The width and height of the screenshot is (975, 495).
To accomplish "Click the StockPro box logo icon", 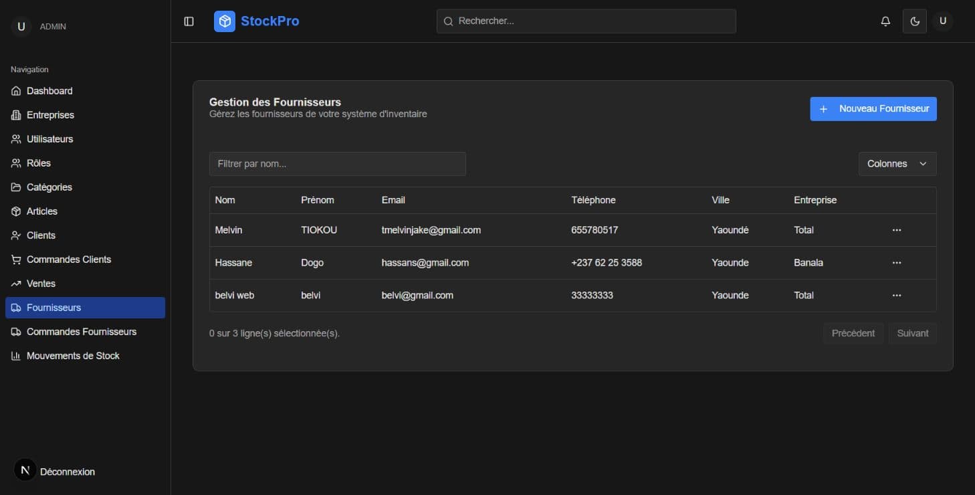I will (225, 21).
